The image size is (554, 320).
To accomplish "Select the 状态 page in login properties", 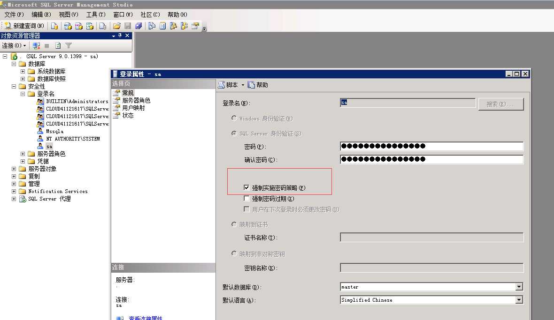I will coord(128,116).
